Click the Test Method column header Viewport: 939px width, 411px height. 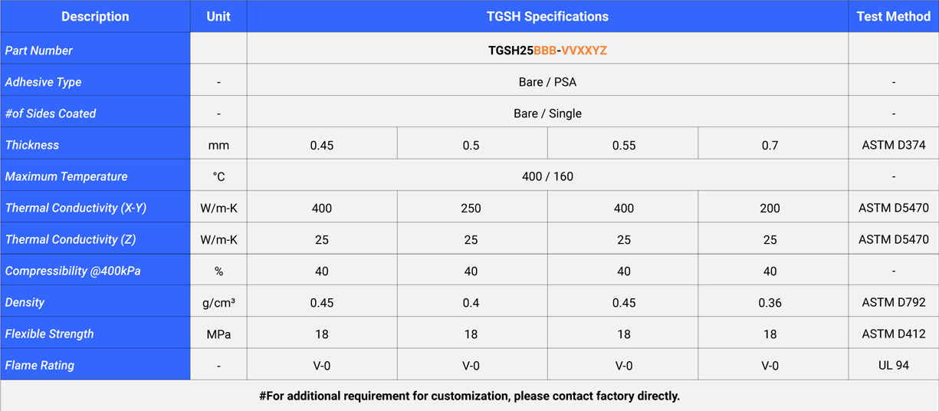[x=893, y=16]
